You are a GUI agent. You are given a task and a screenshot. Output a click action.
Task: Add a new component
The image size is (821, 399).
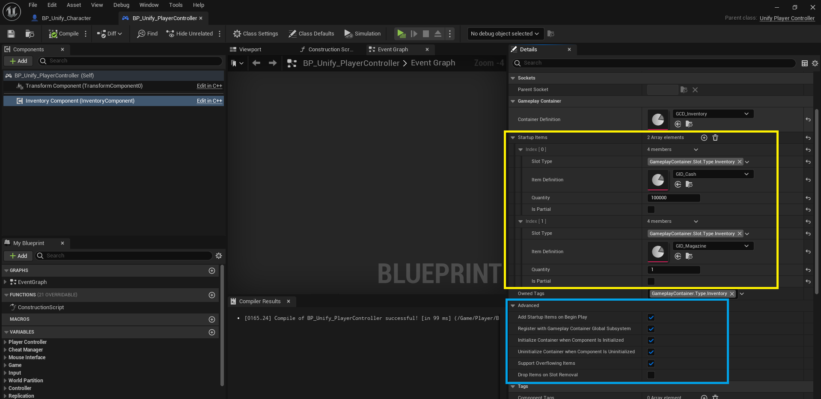[x=18, y=61]
